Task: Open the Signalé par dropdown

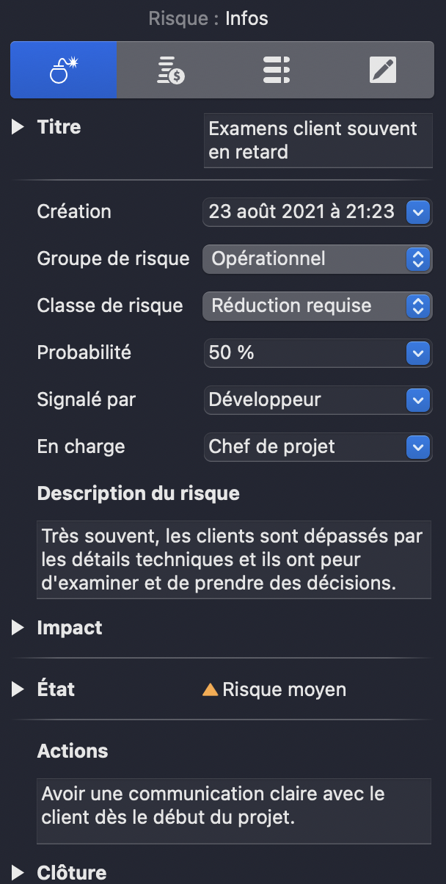Action: click(x=417, y=400)
